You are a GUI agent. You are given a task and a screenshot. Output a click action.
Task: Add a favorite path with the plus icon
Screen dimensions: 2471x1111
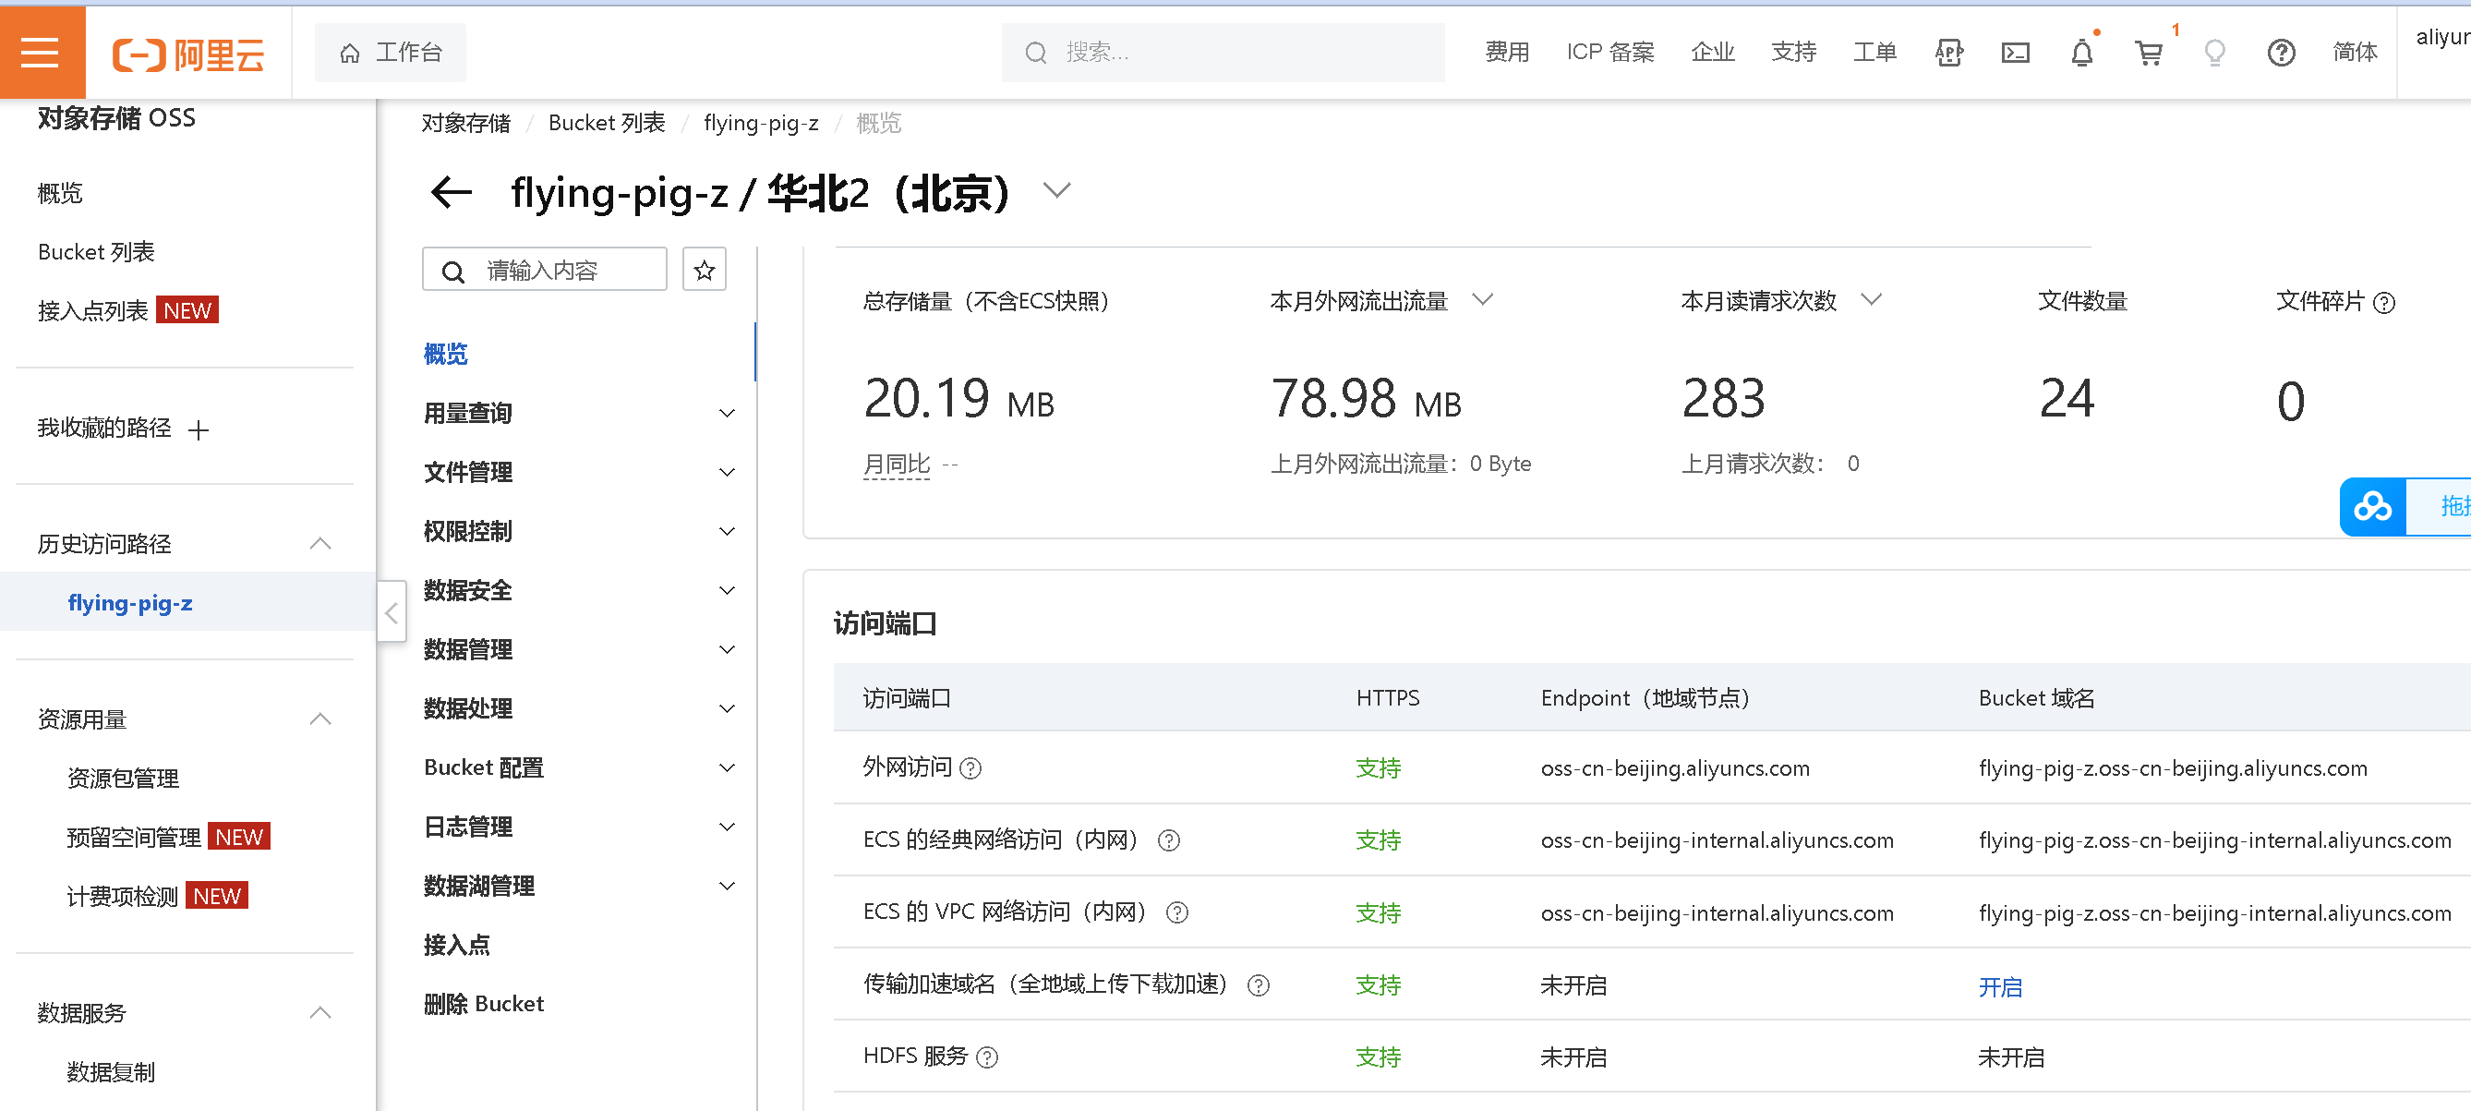(199, 429)
